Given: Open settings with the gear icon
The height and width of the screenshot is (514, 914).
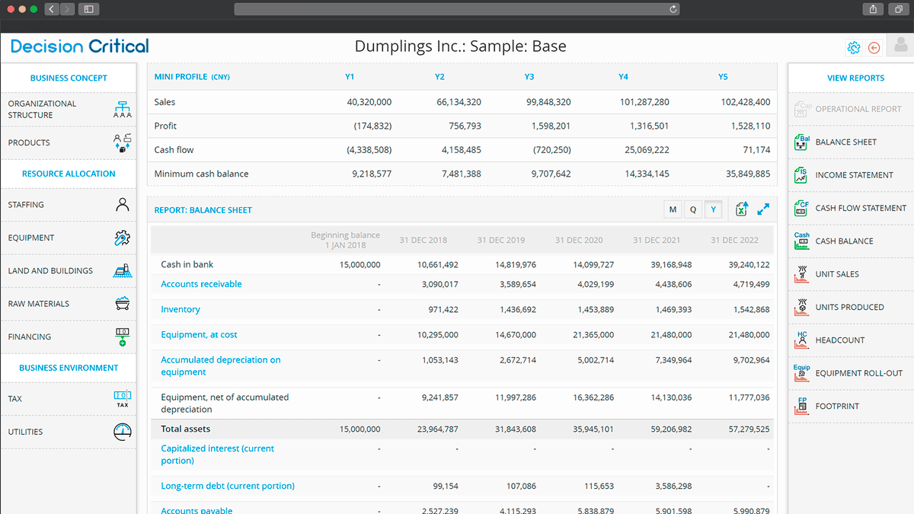Looking at the screenshot, I should point(853,48).
